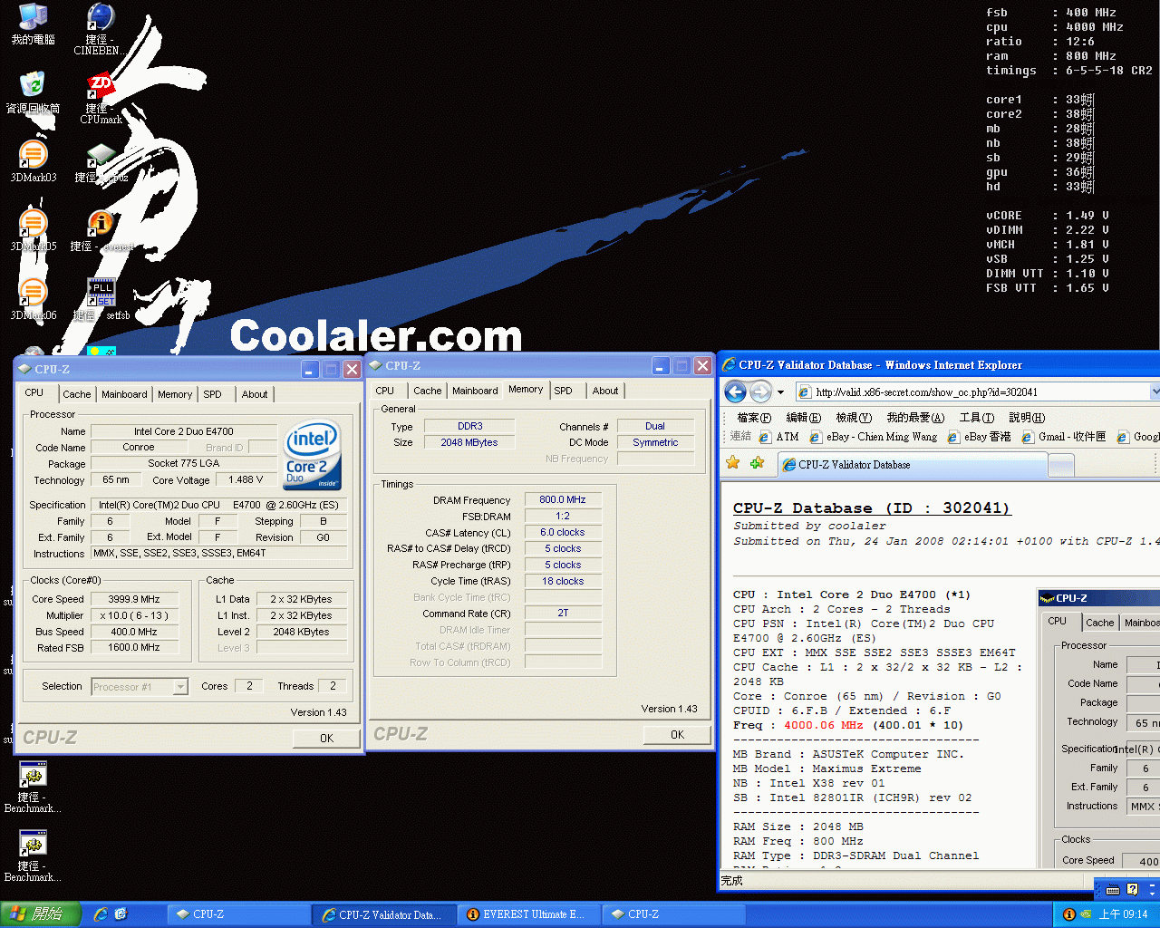The width and height of the screenshot is (1160, 928).
Task: Select the CPU-Z Validator Database browser tab
Action: [x=912, y=465]
